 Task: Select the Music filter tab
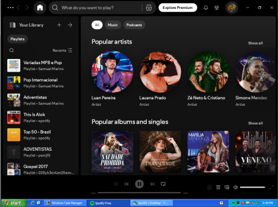pos(113,25)
